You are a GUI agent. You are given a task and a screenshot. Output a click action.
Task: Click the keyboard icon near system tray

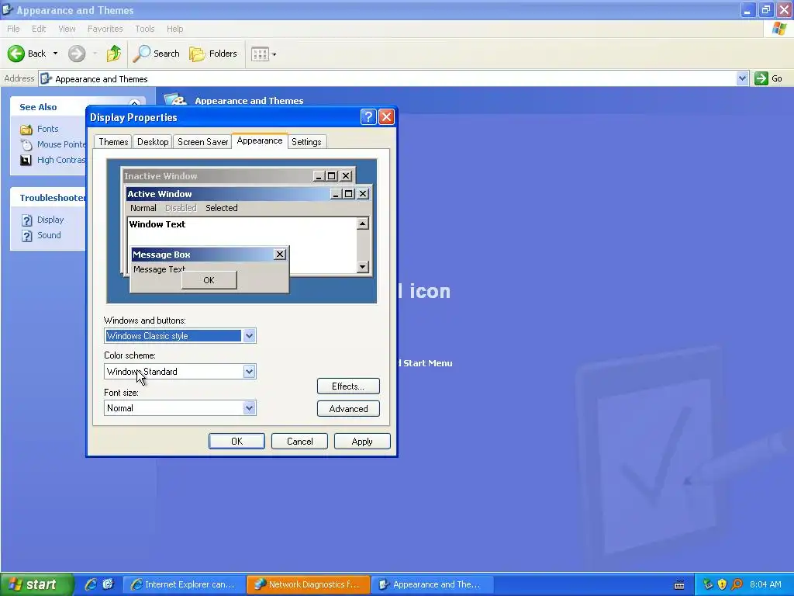(679, 585)
